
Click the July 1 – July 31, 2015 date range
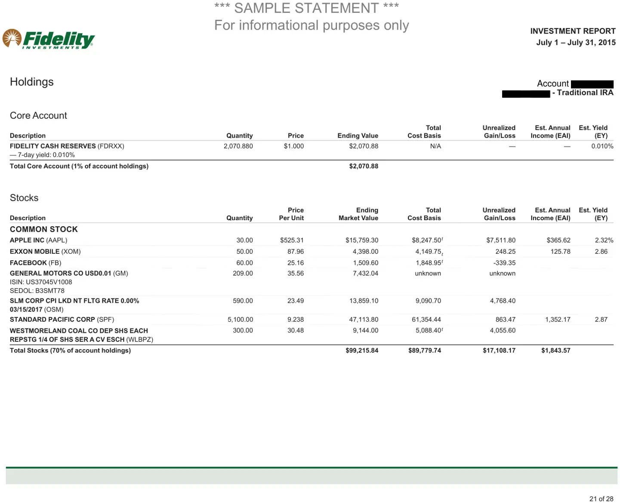[x=576, y=42]
